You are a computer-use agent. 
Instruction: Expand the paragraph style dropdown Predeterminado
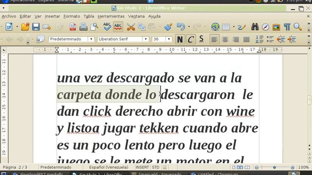91,39
